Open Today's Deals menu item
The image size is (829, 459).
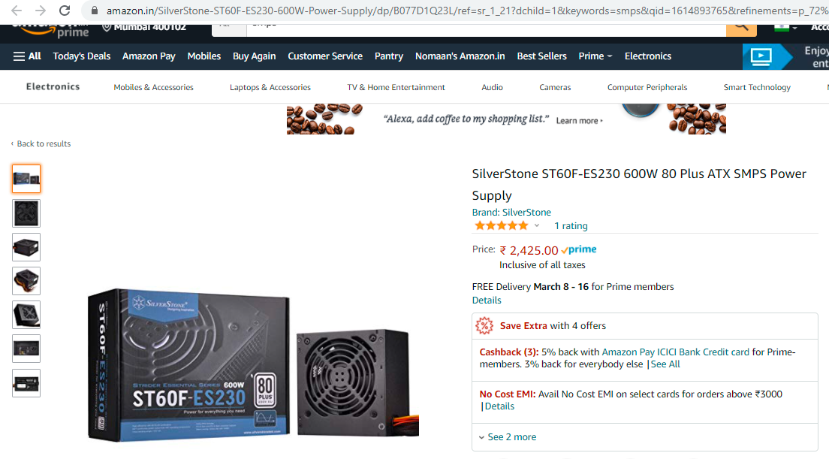pyautogui.click(x=81, y=56)
